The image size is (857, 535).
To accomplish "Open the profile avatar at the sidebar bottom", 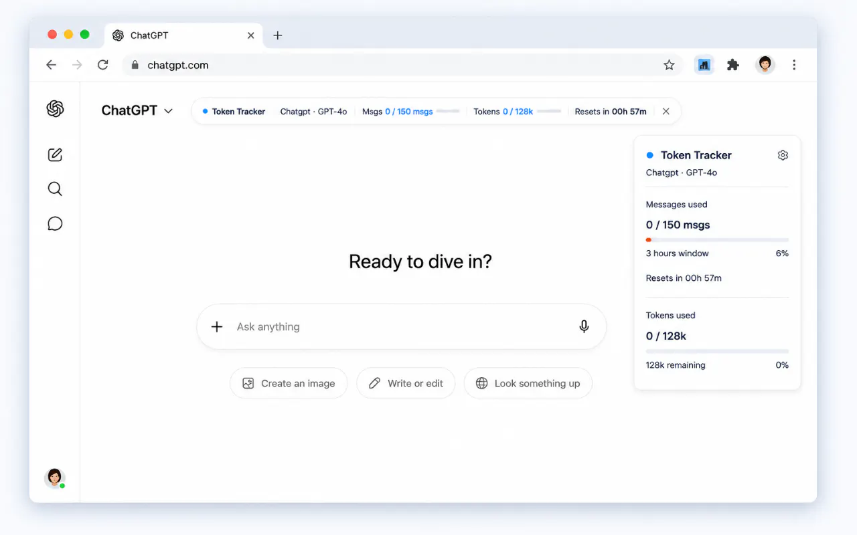I will click(x=55, y=478).
